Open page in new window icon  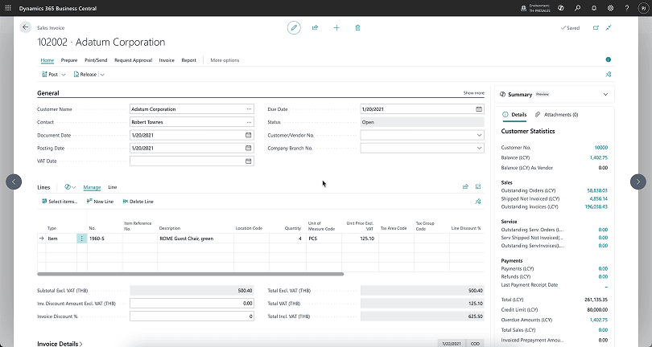coord(596,28)
